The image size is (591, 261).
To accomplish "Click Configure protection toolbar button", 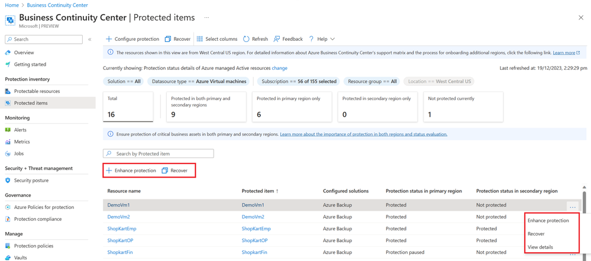I will tap(133, 39).
